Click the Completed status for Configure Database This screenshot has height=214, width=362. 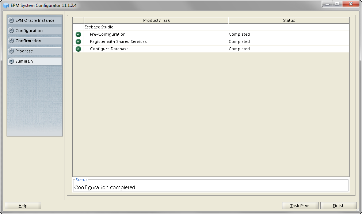click(x=239, y=49)
